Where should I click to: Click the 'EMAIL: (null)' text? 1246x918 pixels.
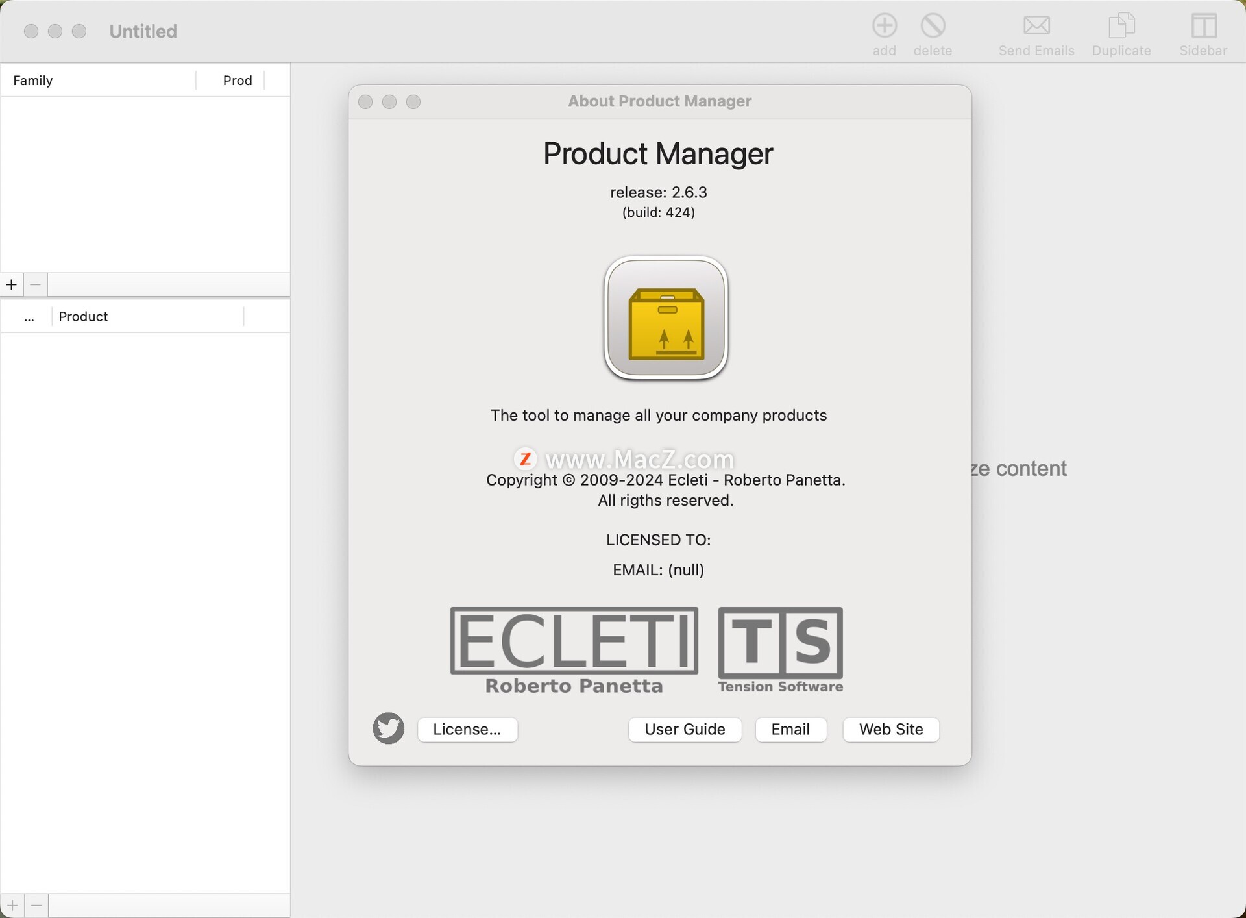click(x=659, y=569)
